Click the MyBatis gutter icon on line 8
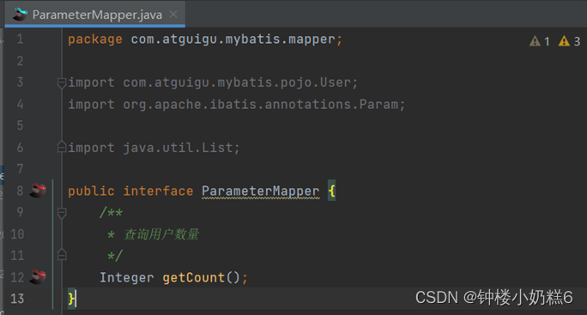The width and height of the screenshot is (587, 315). pos(38,191)
